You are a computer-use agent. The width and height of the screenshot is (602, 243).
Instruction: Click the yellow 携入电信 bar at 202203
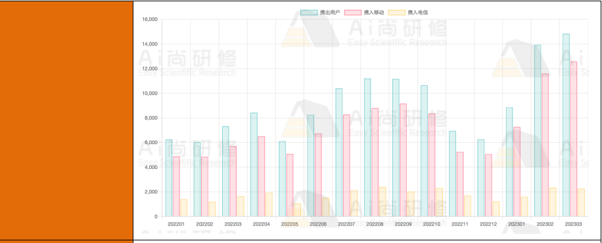click(241, 206)
